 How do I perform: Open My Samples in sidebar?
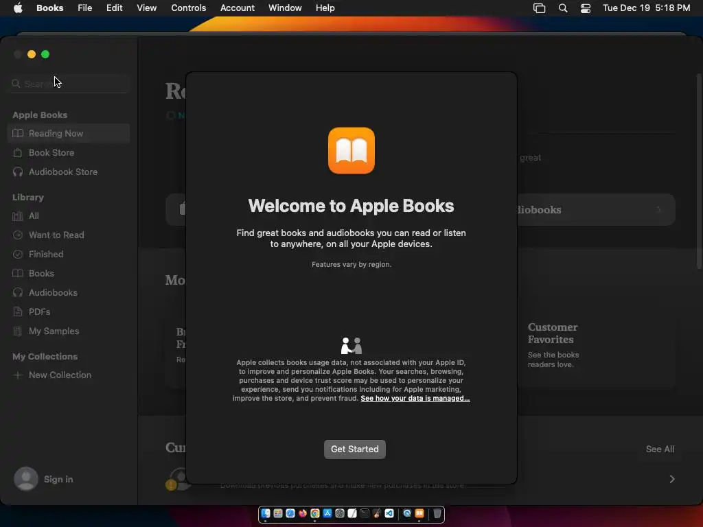tap(69, 331)
